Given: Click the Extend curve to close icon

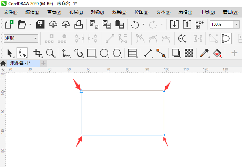Looking at the screenshot, I should [213, 38].
